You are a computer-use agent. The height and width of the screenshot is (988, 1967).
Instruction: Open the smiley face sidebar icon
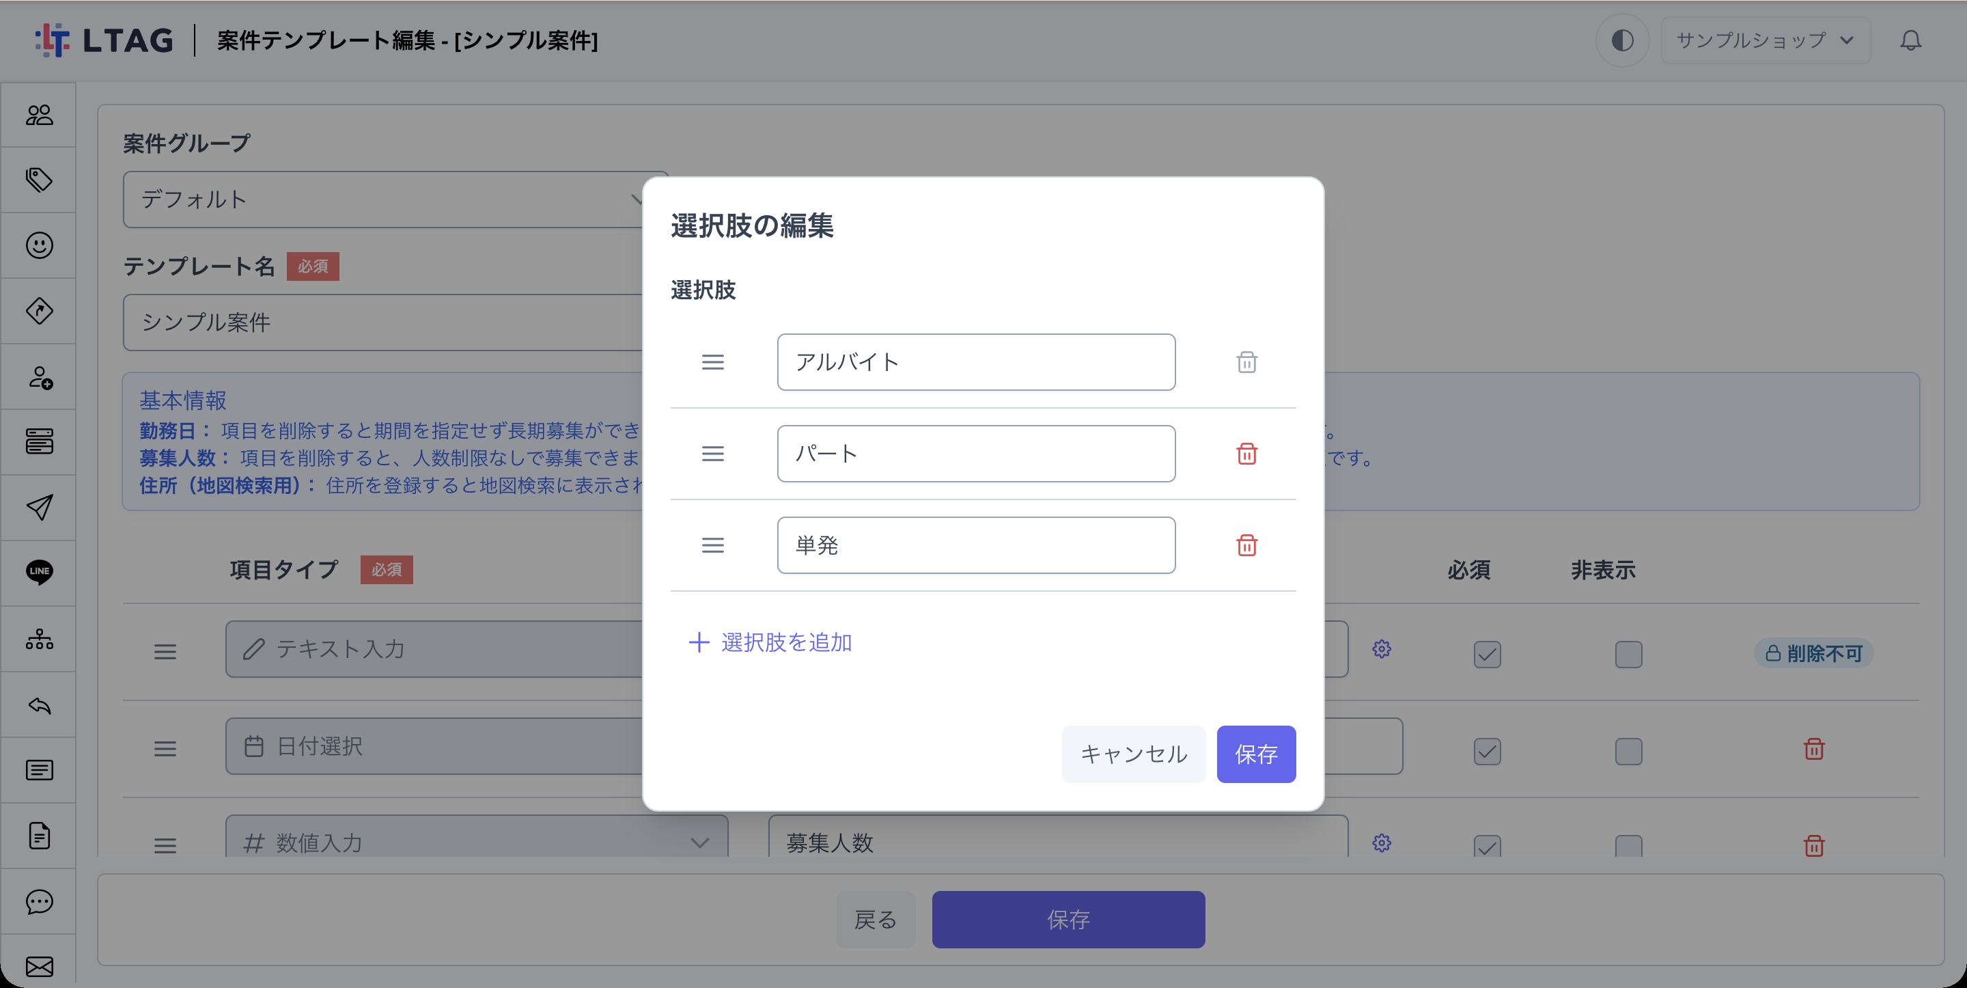coord(39,245)
